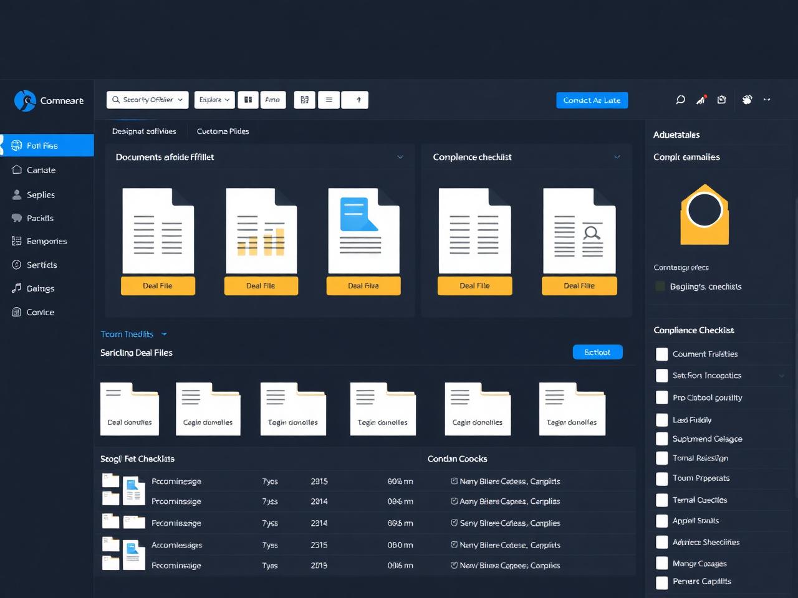Image resolution: width=798 pixels, height=598 pixels.
Task: Click the hand icon in header
Action: [748, 100]
